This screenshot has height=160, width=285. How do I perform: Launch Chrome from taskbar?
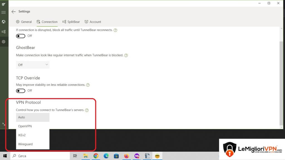(x=96, y=156)
